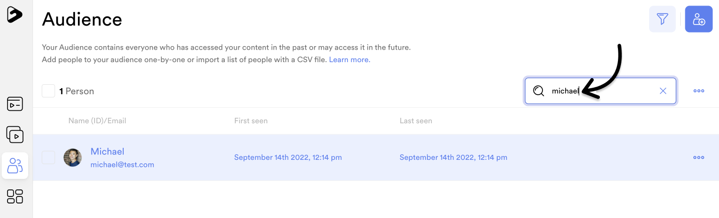Click the magnifier search icon
The width and height of the screenshot is (719, 218).
click(x=538, y=91)
